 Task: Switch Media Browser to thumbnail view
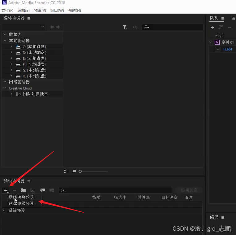point(74,172)
